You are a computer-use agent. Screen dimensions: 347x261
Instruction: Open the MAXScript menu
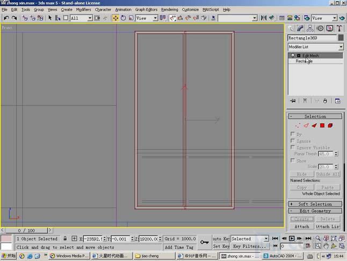[211, 10]
